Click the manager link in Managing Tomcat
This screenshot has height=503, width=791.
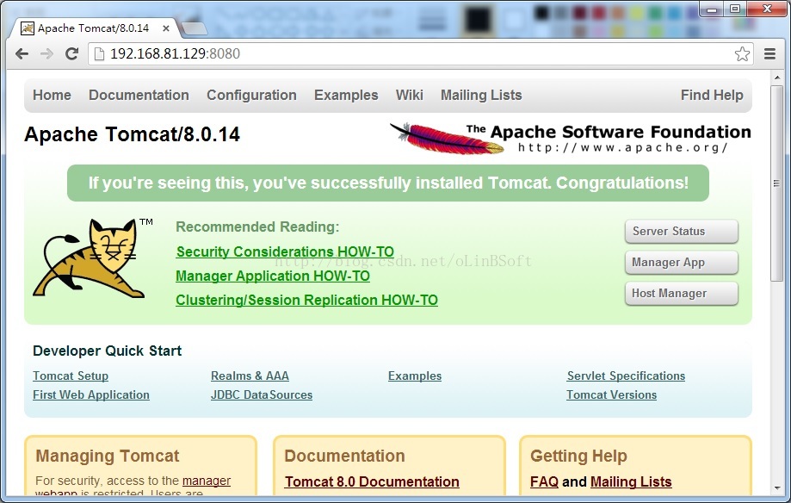[x=207, y=481]
